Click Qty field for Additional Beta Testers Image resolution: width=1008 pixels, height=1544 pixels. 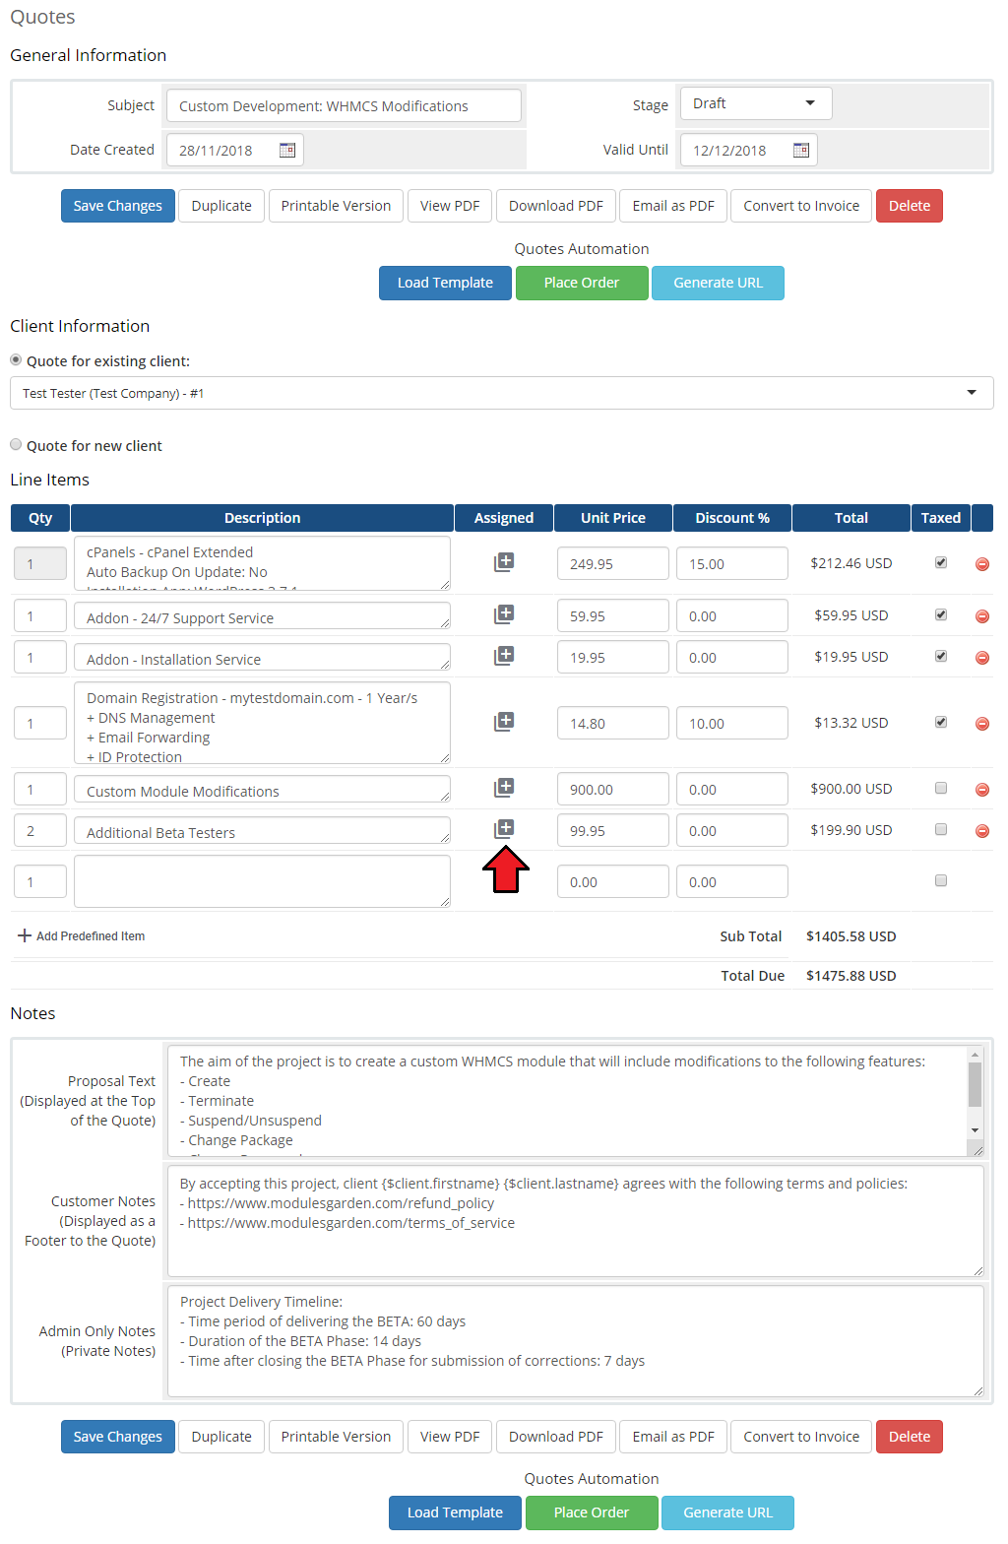[x=40, y=830]
